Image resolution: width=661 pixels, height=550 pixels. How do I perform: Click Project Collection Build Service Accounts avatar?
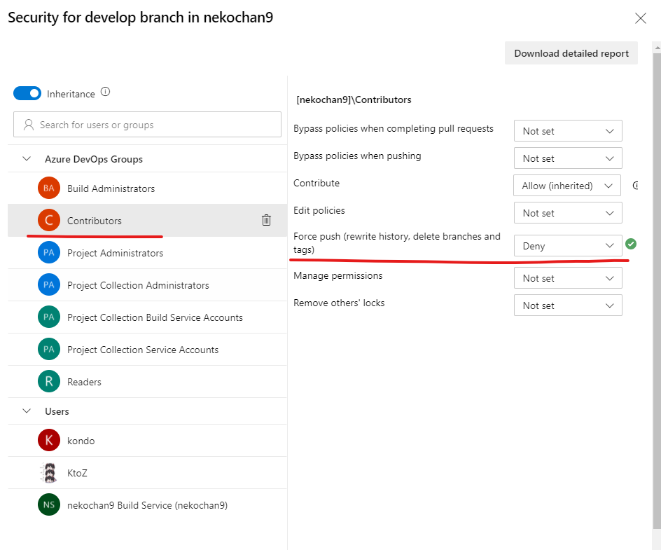(x=49, y=317)
